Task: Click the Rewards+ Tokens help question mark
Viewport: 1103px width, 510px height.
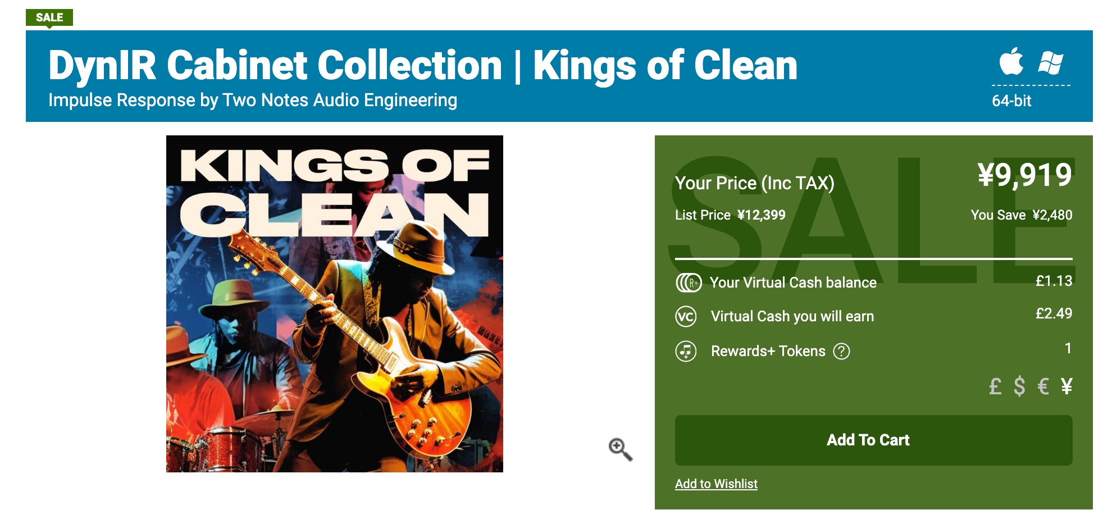Action: 841,352
